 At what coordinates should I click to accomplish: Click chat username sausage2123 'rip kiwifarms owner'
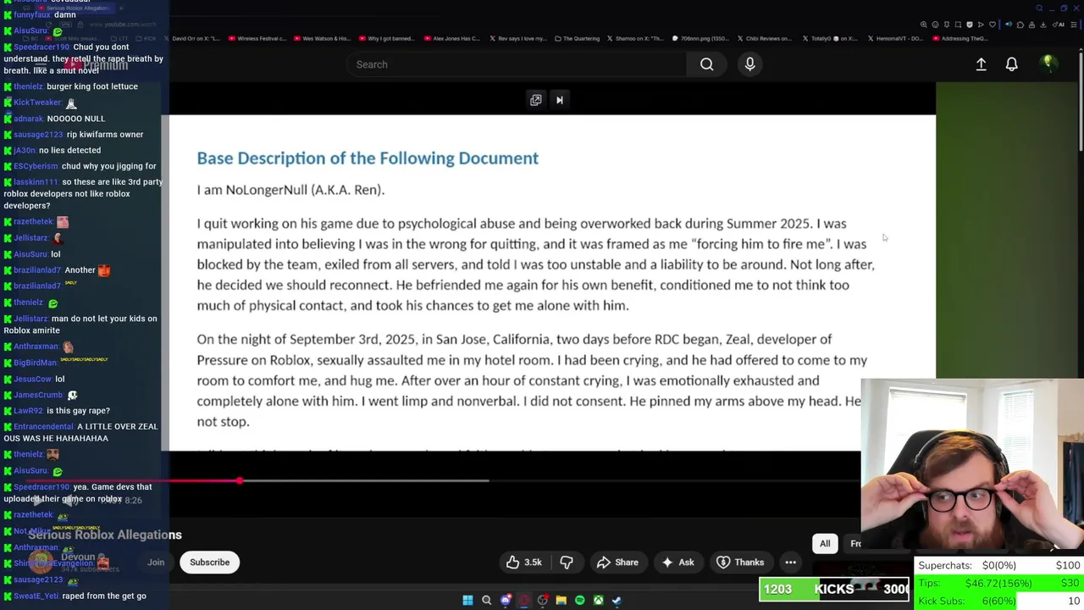[38, 135]
